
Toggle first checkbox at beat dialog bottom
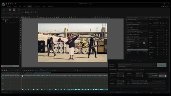coord(110,89)
